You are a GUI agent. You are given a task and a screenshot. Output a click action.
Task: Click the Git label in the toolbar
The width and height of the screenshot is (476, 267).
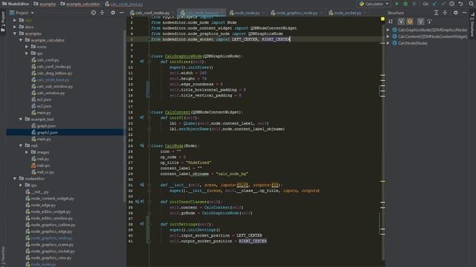point(425,4)
